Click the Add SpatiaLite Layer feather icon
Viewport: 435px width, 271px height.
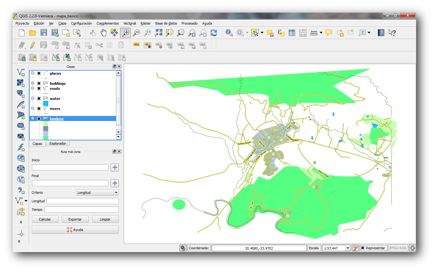[21, 104]
